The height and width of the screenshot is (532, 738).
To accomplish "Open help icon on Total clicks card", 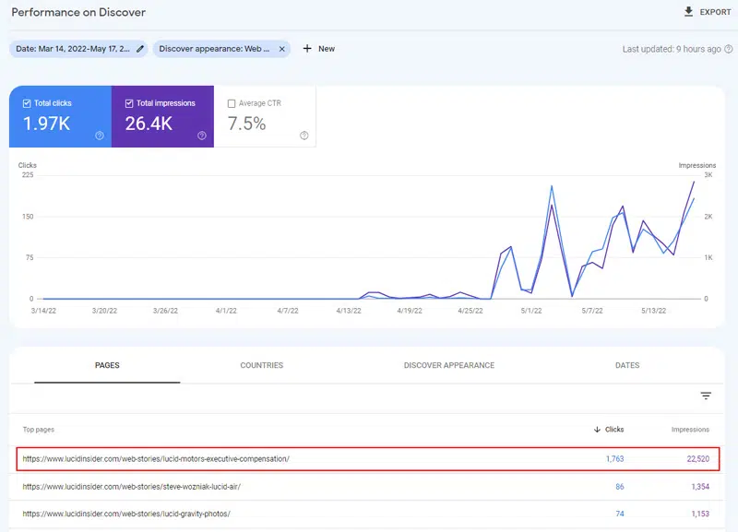I will [100, 136].
